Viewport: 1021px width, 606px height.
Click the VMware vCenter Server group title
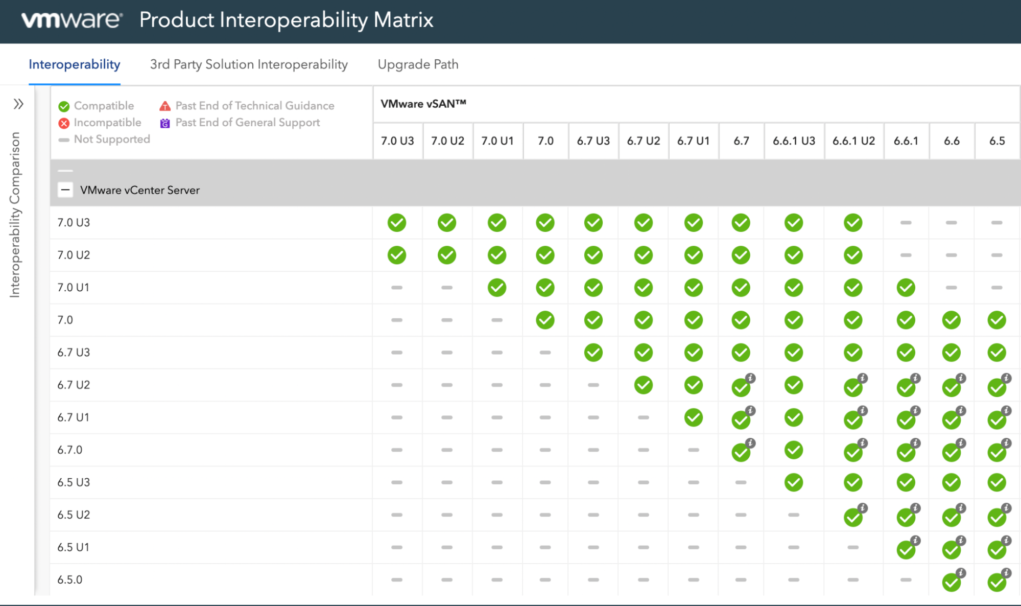(x=140, y=190)
